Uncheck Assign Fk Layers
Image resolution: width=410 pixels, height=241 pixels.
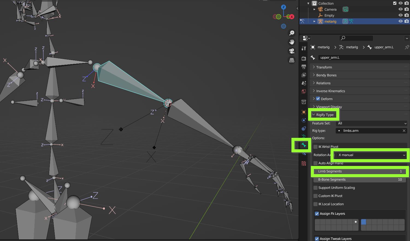(x=317, y=213)
